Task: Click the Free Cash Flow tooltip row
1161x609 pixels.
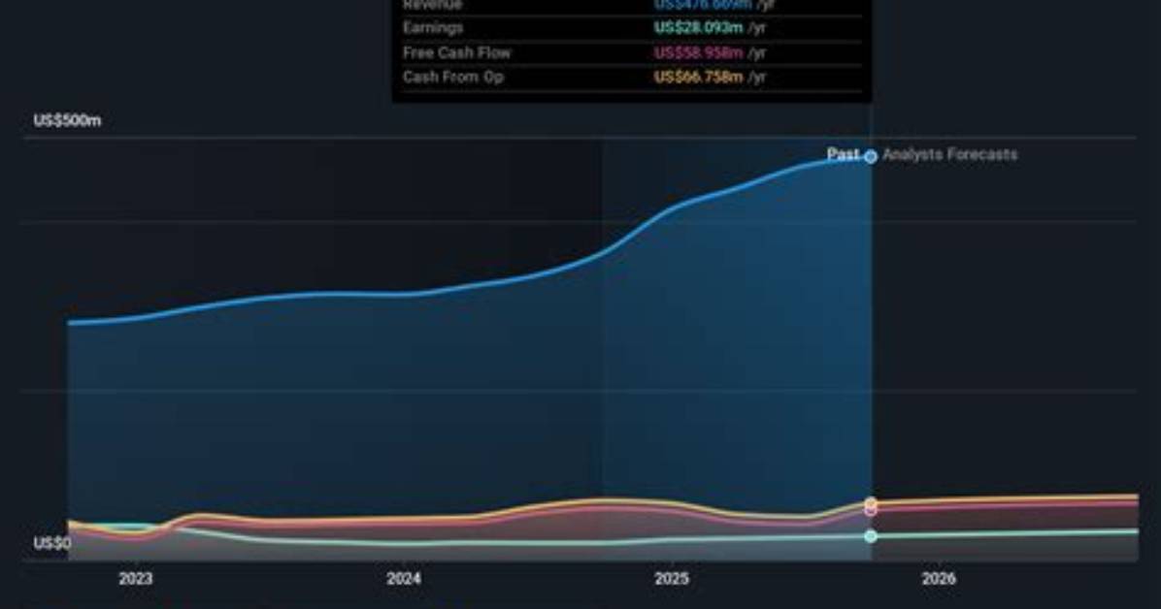Action: tap(632, 52)
